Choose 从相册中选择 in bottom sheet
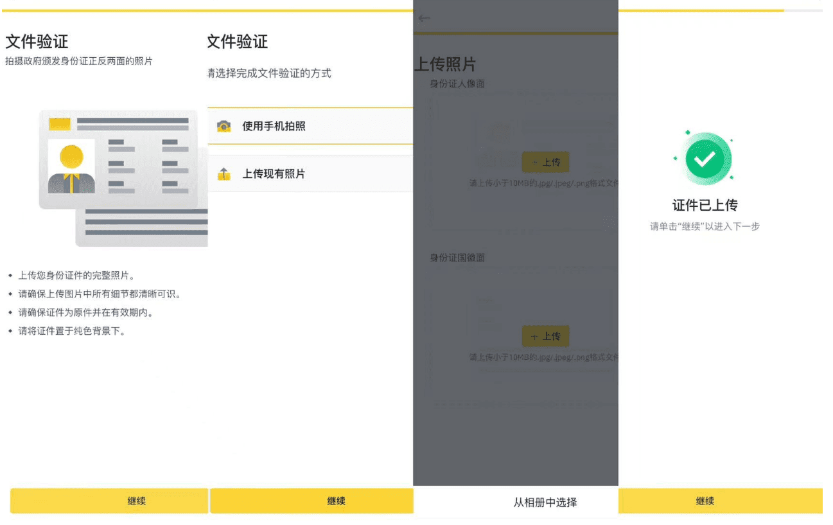Image resolution: width=833 pixels, height=525 pixels. [x=545, y=503]
